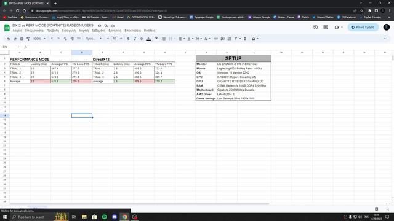Select the SETUP header cell
The width and height of the screenshot is (394, 221).
233,58
